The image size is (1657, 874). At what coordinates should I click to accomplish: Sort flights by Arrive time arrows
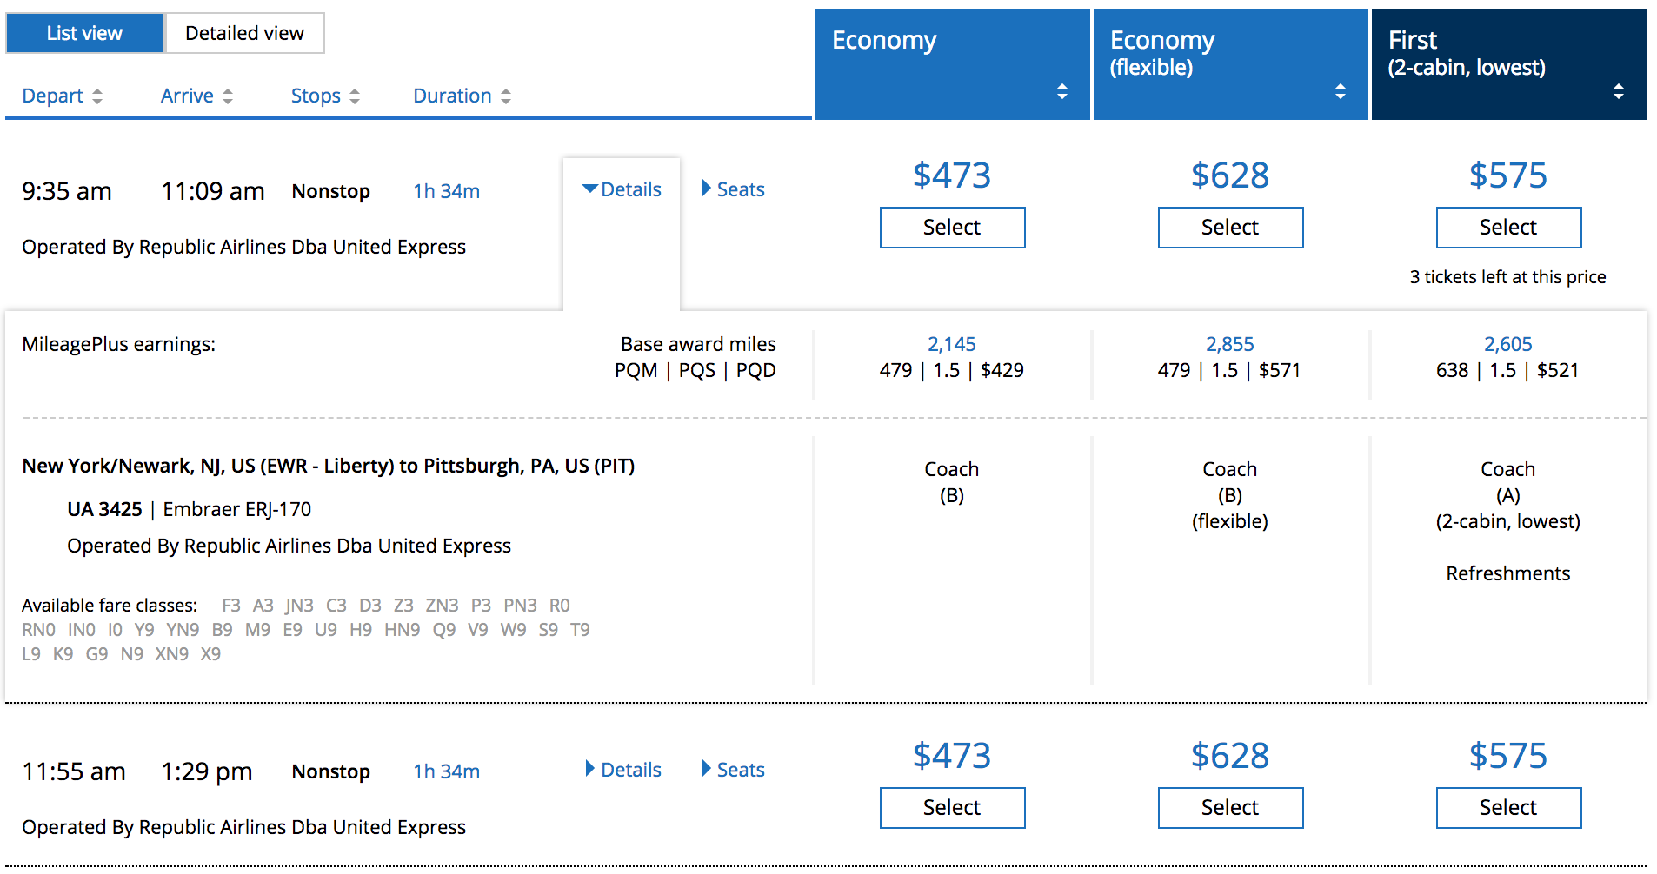click(x=228, y=96)
